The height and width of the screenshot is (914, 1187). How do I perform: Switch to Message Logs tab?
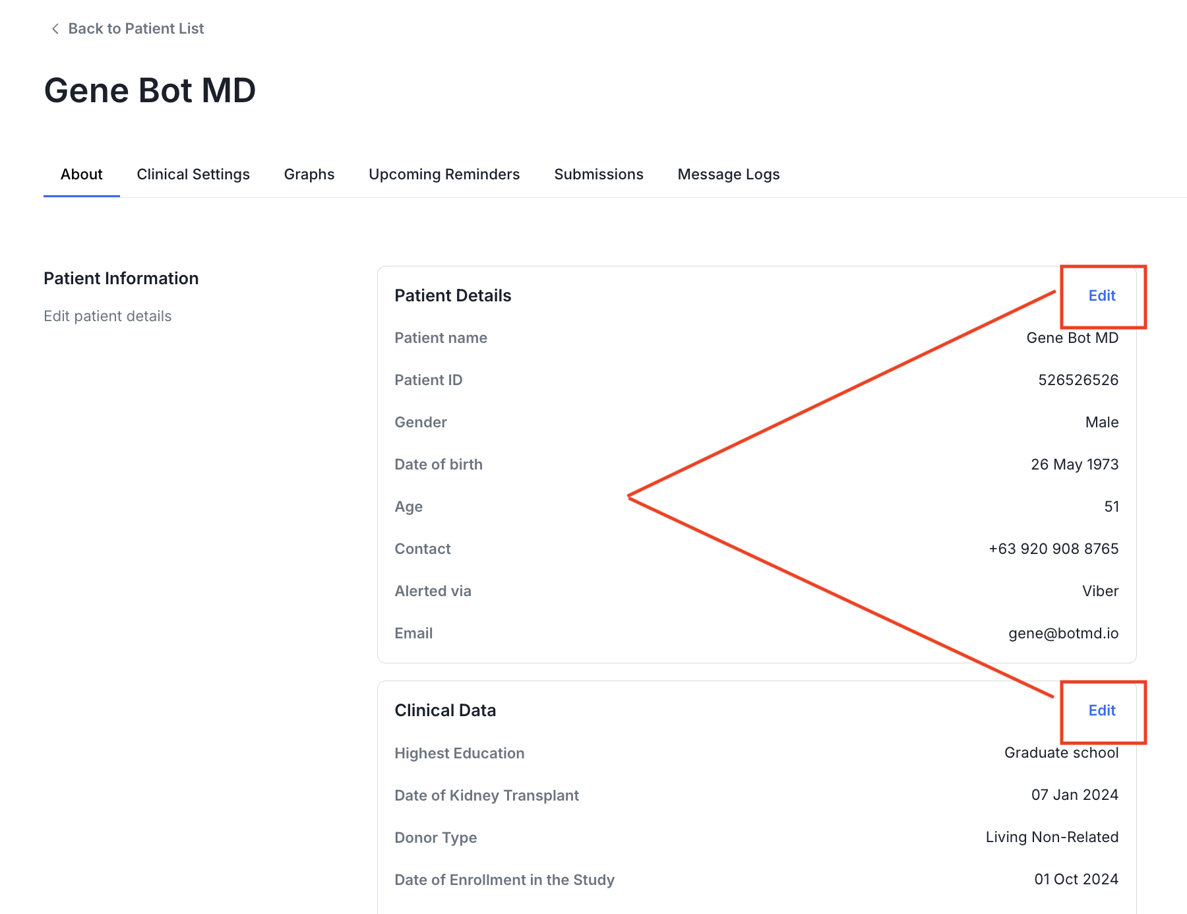coord(729,174)
